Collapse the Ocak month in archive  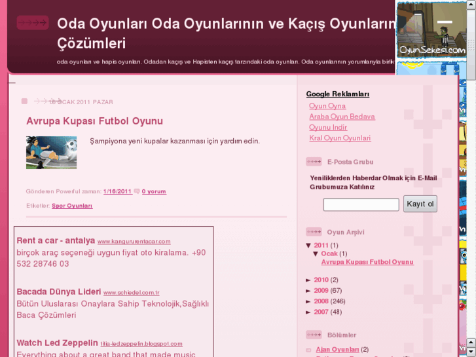pos(316,254)
